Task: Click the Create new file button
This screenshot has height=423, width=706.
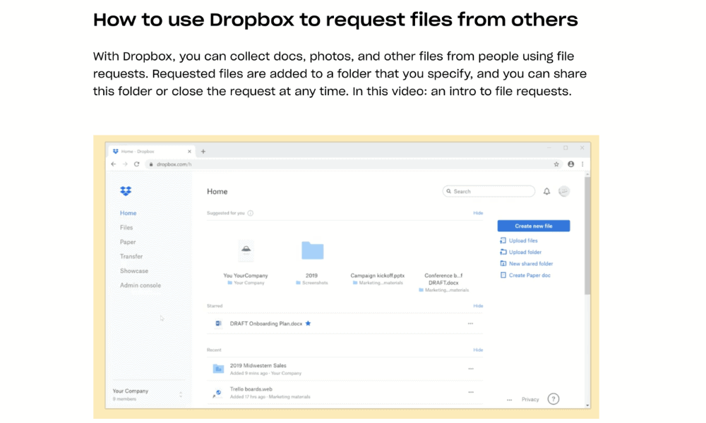Action: 533,225
